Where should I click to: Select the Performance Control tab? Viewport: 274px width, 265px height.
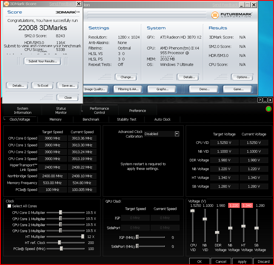pyautogui.click(x=99, y=110)
